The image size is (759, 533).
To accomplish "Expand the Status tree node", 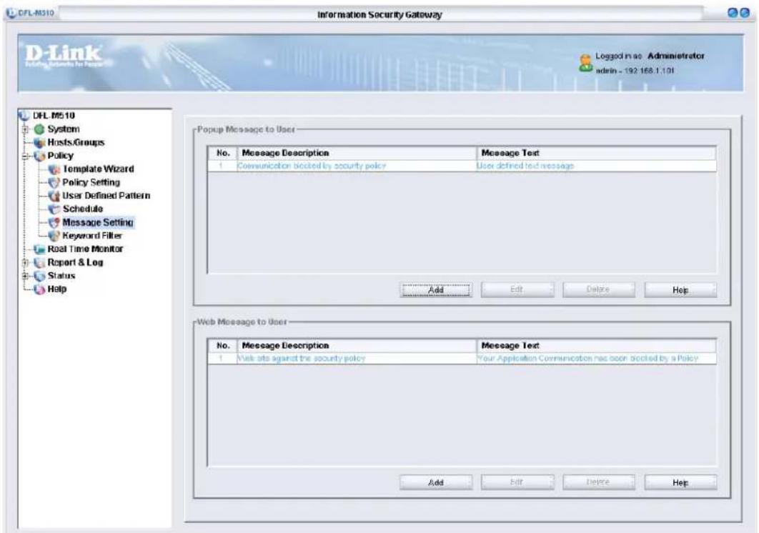I will 25,276.
